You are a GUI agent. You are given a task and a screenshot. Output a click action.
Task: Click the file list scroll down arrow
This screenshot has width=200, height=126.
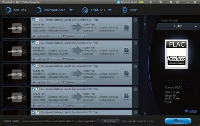tap(145, 113)
